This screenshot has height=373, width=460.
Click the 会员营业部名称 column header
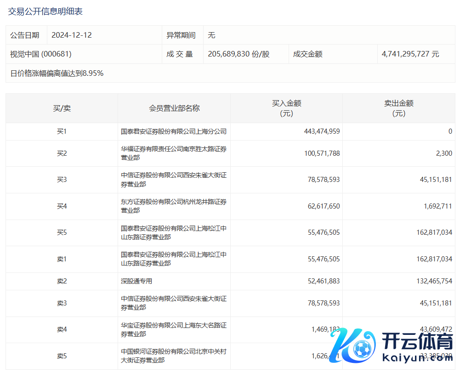click(174, 108)
